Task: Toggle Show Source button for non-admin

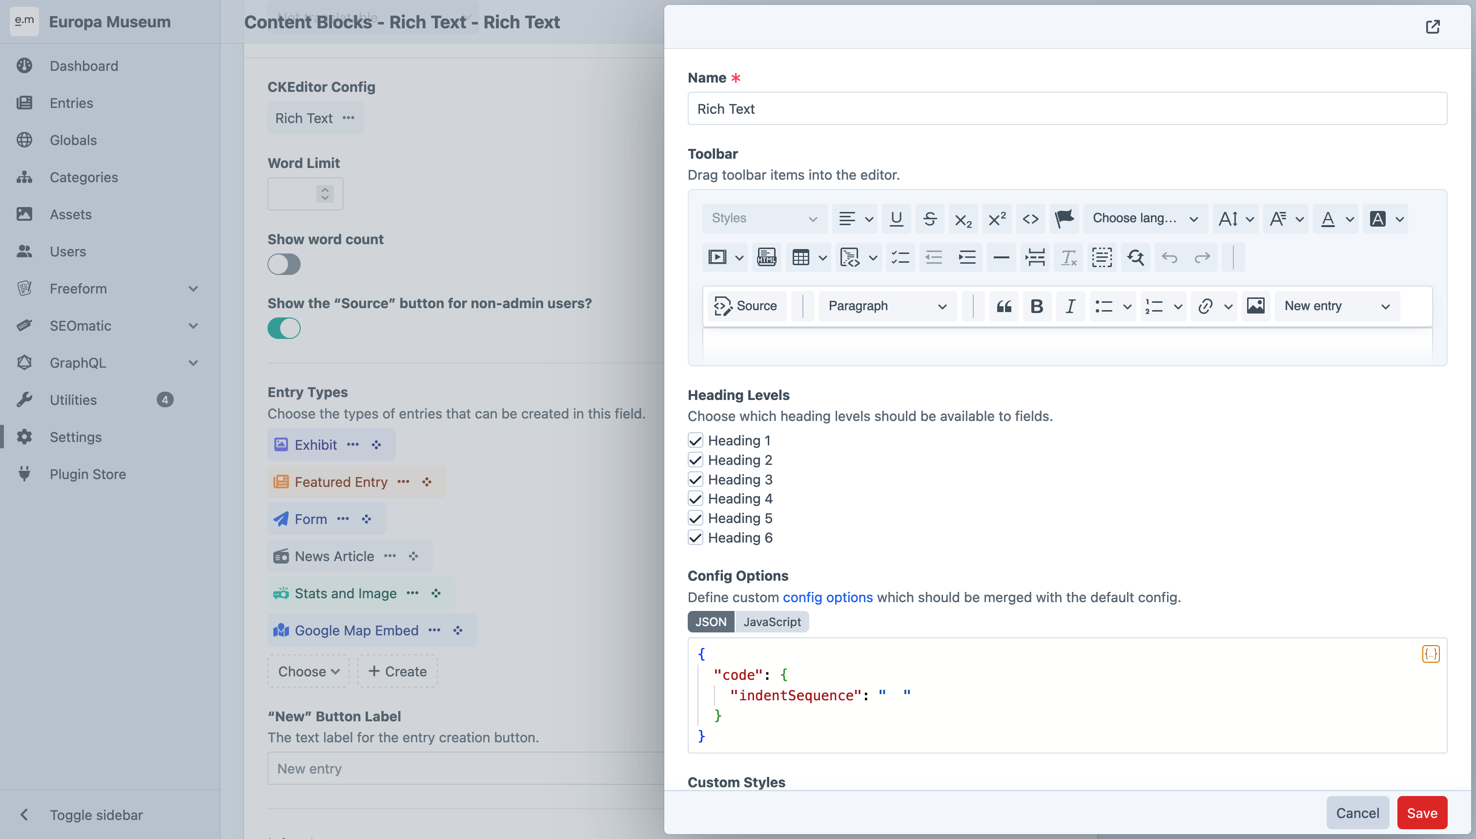Action: click(x=284, y=328)
